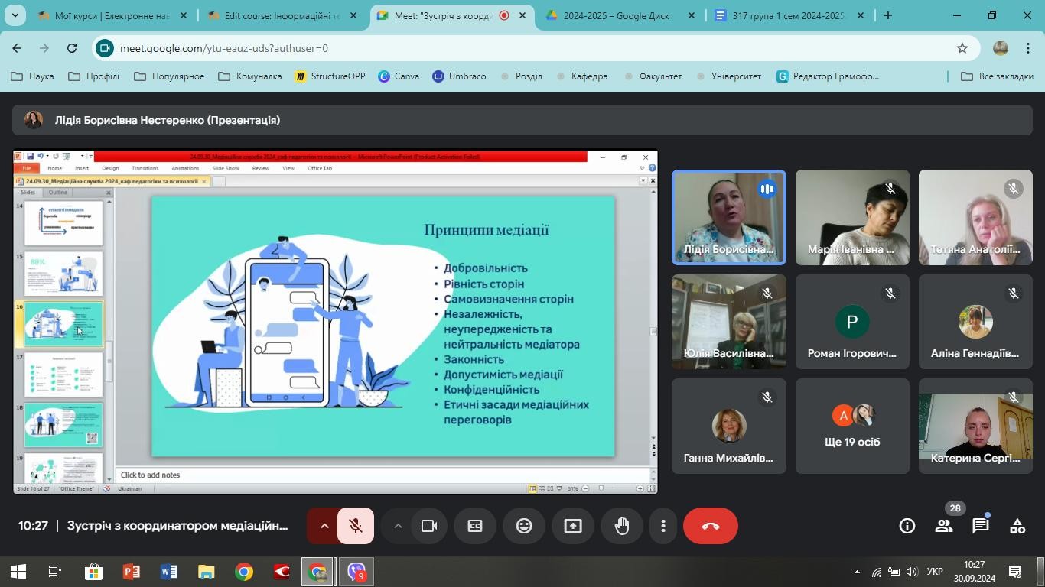This screenshot has width=1045, height=587.
Task: Open the Все закладки bookmarks folder
Action: click(x=997, y=76)
